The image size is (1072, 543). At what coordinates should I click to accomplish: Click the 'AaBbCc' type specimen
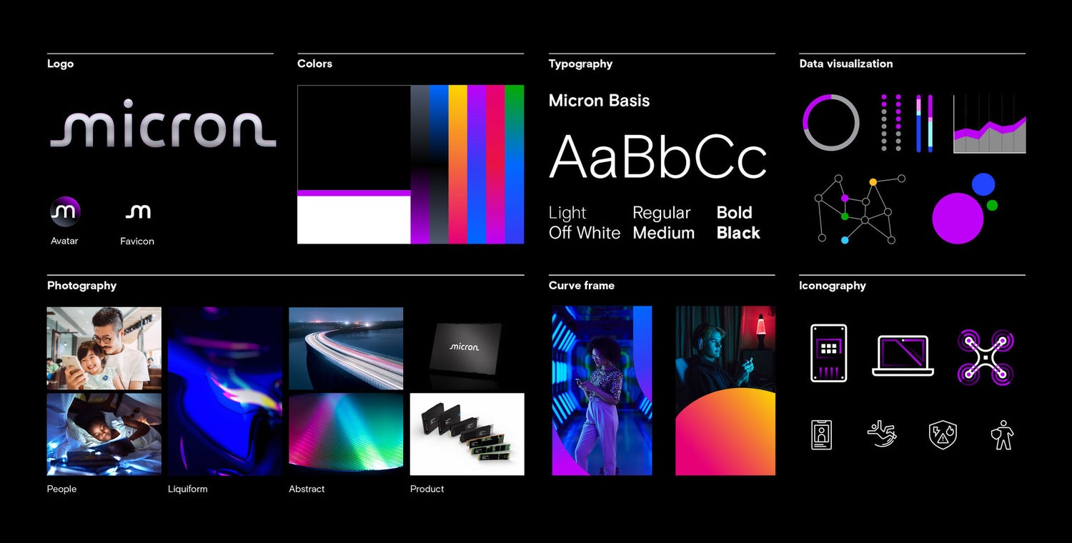657,156
